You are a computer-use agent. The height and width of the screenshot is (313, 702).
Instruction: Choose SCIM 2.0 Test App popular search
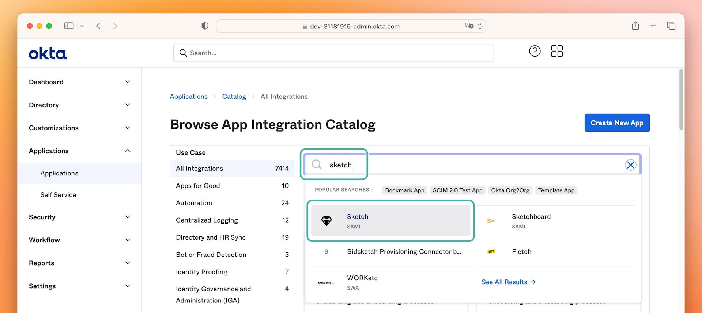(x=458, y=190)
